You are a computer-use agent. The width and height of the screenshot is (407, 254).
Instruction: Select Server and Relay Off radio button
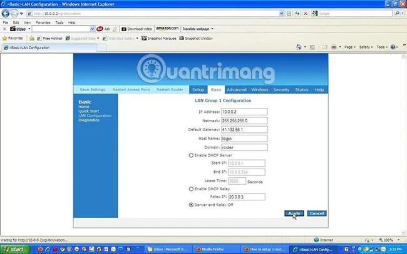click(191, 205)
